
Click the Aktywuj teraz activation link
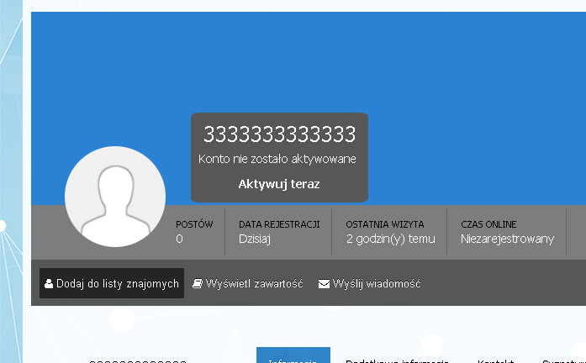point(279,184)
